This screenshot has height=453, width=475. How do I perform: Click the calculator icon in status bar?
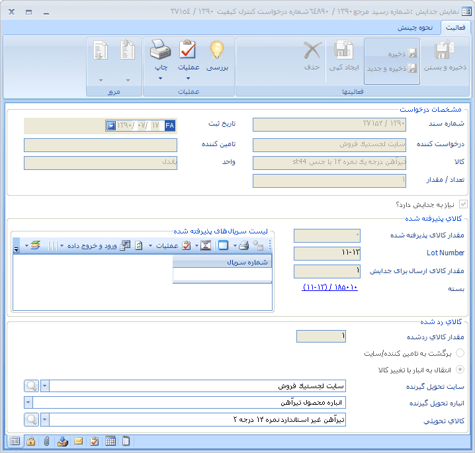point(110,442)
